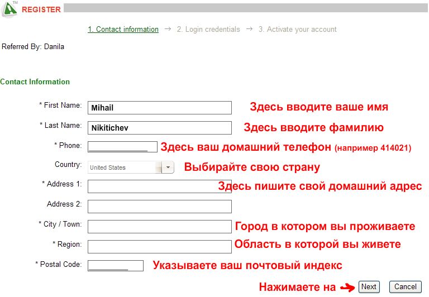Focus the Phone input field
429x297 pixels.
pyautogui.click(x=122, y=147)
